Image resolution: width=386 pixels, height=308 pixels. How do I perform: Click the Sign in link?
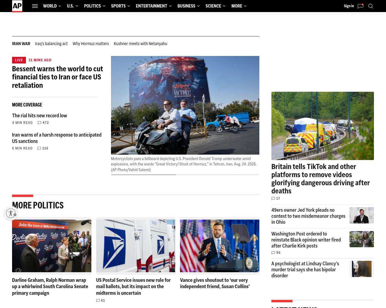tap(349, 6)
